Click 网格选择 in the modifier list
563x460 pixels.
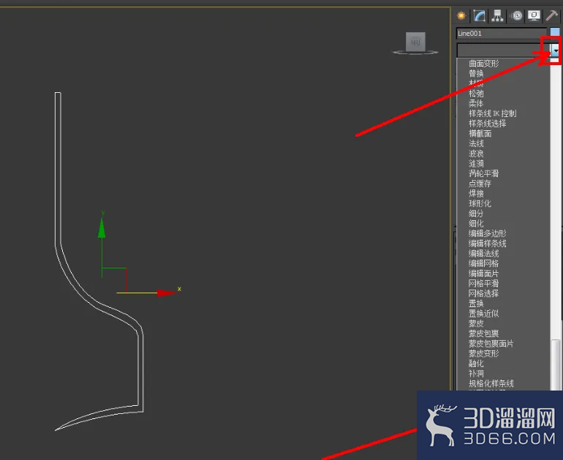[483, 293]
